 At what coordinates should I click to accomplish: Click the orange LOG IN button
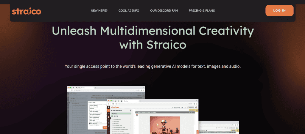pyautogui.click(x=279, y=10)
